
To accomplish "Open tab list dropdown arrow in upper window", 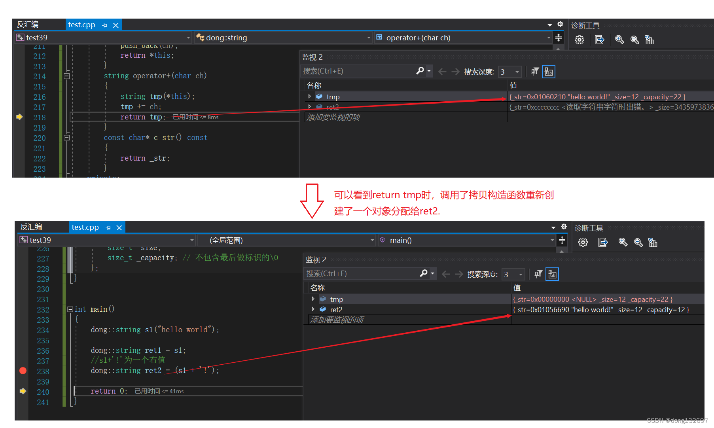I will coord(550,25).
